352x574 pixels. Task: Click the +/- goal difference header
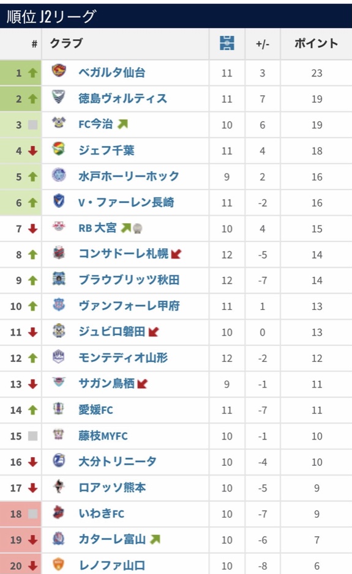point(263,44)
